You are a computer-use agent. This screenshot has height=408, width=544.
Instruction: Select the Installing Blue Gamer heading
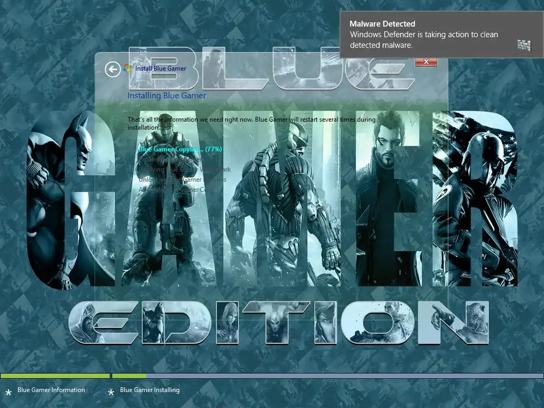167,96
